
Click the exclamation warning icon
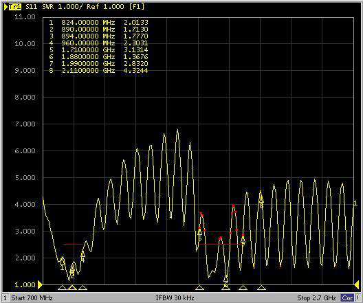point(358,298)
